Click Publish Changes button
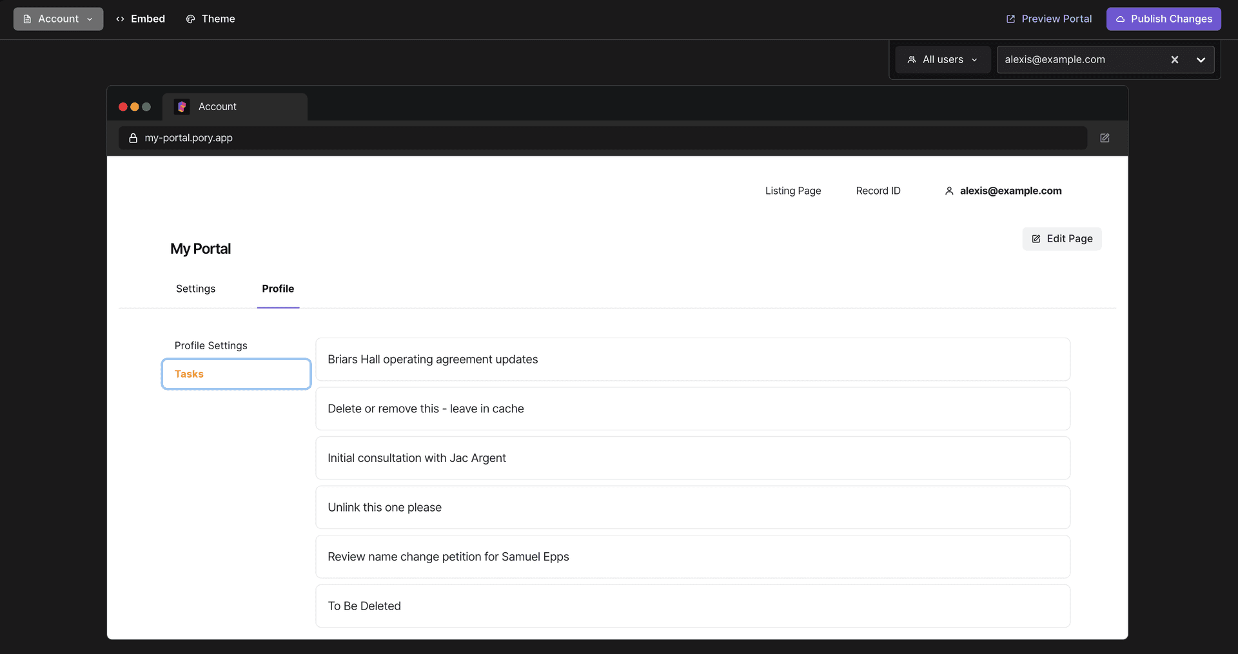Screen dimensions: 1238x654 point(1164,19)
